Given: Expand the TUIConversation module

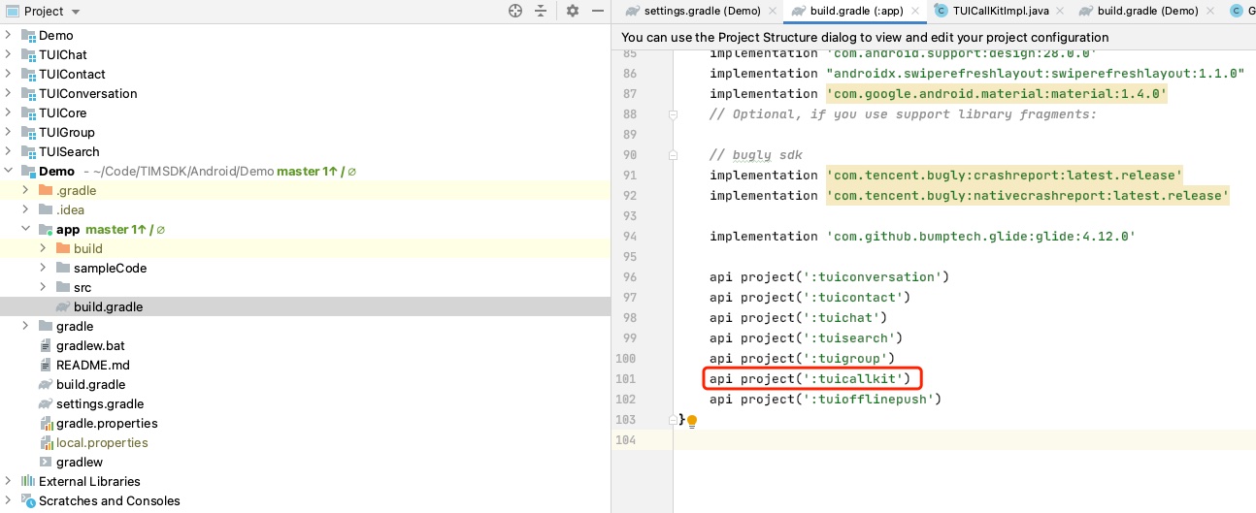Looking at the screenshot, I should pyautogui.click(x=9, y=93).
